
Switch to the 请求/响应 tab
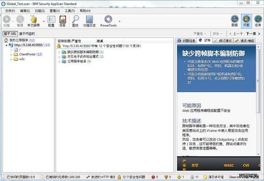click(x=244, y=41)
